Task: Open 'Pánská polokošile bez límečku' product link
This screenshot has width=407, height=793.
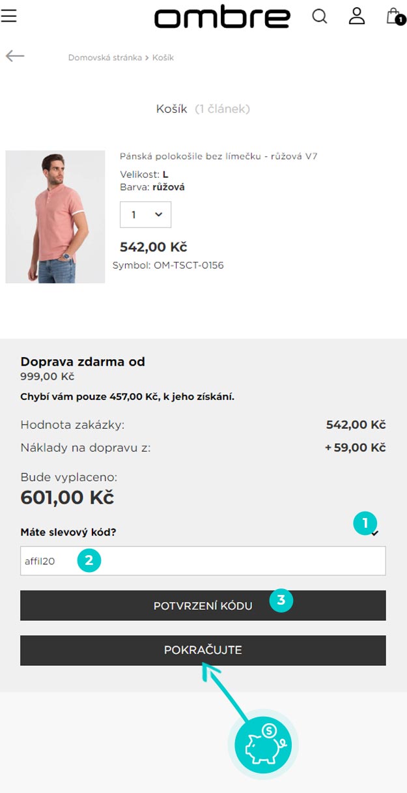Action: [218, 156]
